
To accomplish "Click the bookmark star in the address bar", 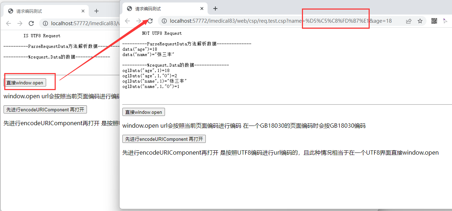I will (420, 21).
